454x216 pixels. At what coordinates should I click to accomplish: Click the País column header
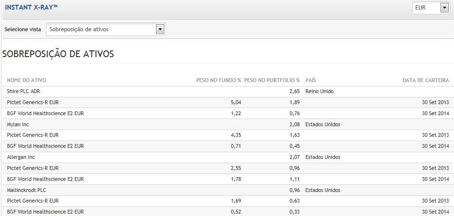pyautogui.click(x=310, y=80)
